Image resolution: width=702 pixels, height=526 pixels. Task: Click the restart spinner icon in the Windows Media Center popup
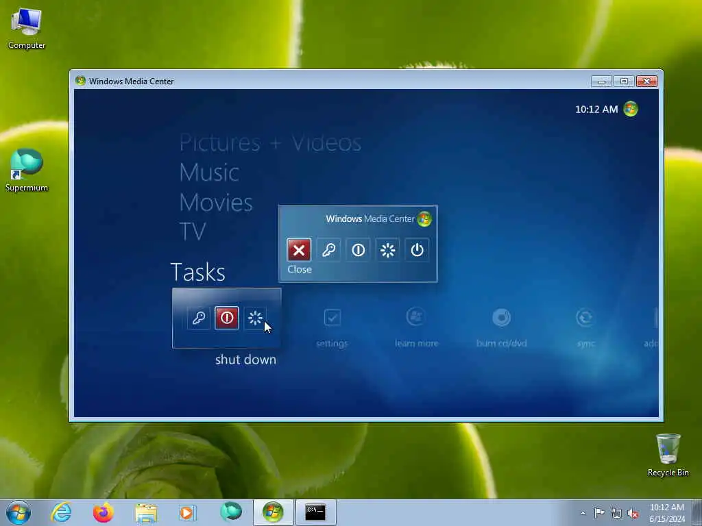click(388, 250)
